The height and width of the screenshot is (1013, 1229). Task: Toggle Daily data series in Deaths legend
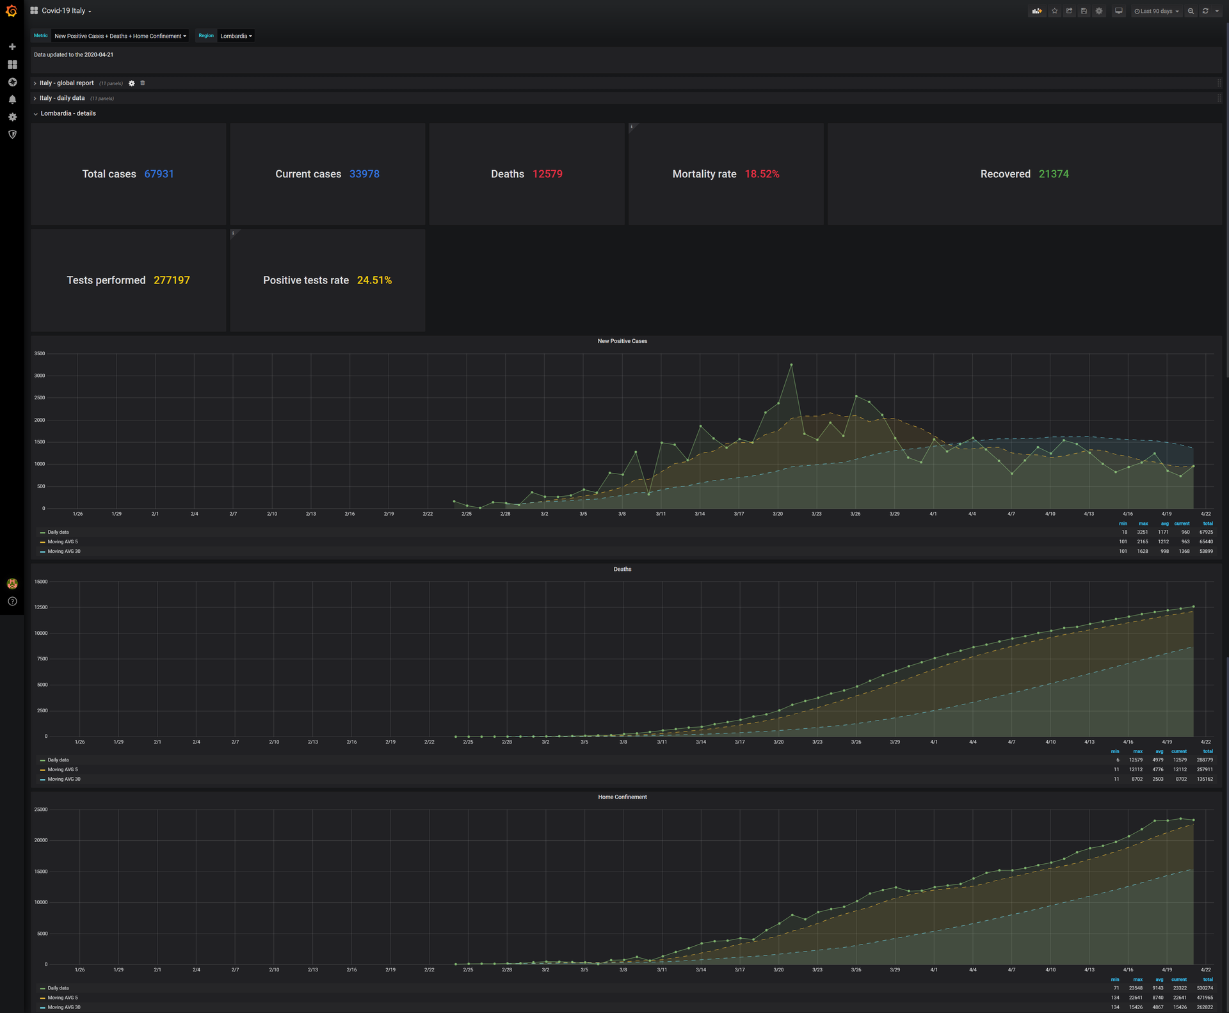(58, 760)
